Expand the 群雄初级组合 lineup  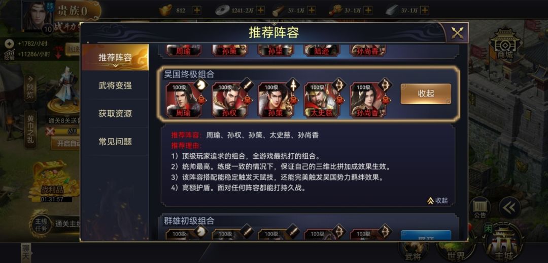click(x=426, y=236)
